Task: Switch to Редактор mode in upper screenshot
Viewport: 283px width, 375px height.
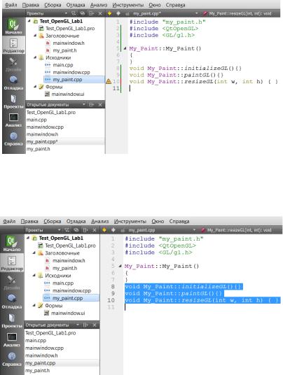Action: [13, 45]
